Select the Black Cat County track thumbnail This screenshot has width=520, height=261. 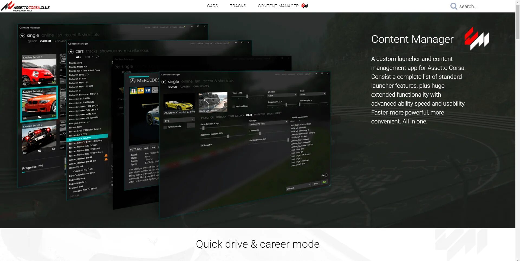coord(213,102)
